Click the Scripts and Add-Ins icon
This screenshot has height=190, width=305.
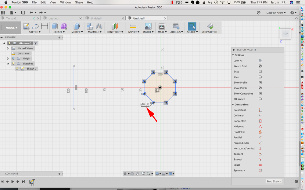[176, 26]
